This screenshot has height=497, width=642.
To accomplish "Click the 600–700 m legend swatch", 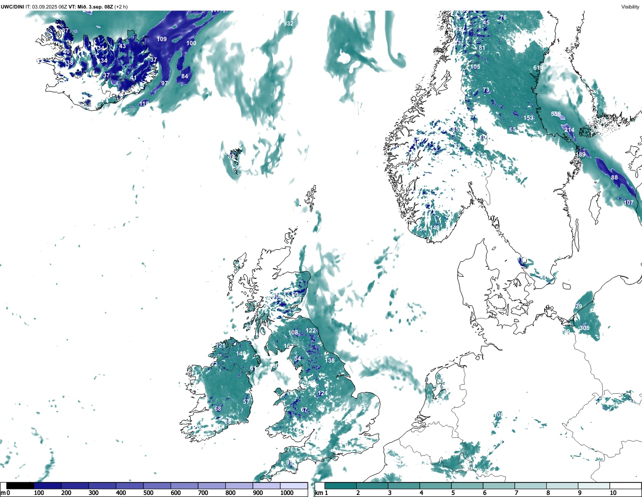I will [184, 485].
